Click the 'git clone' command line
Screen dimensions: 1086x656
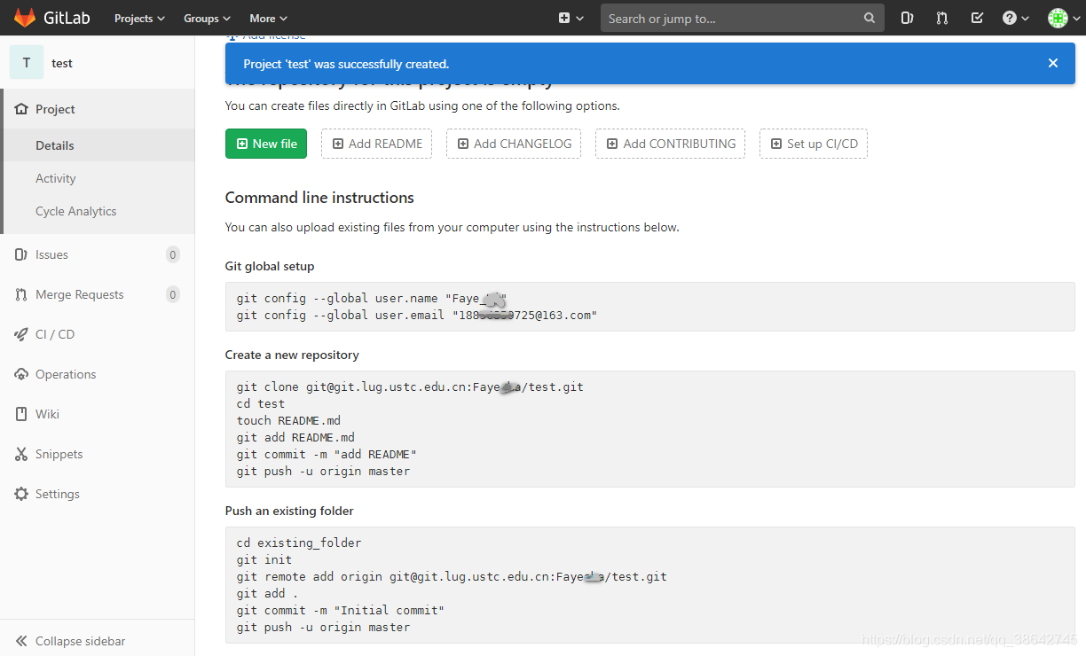[410, 387]
